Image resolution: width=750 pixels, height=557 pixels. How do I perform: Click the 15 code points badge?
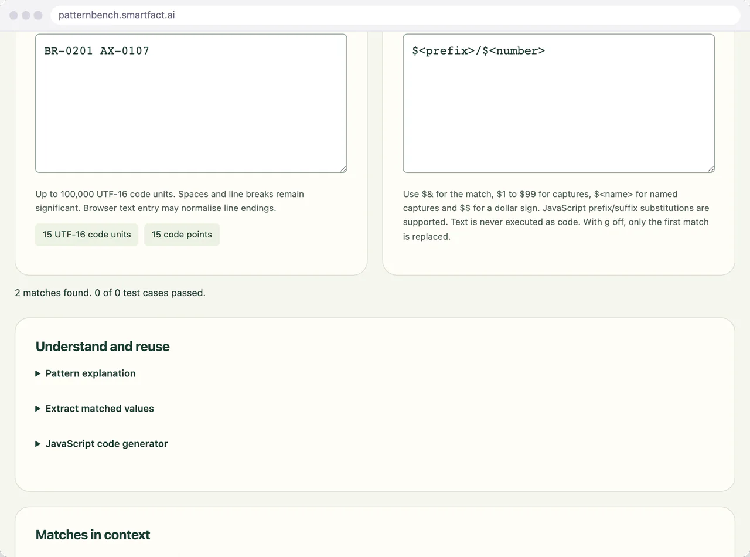182,235
